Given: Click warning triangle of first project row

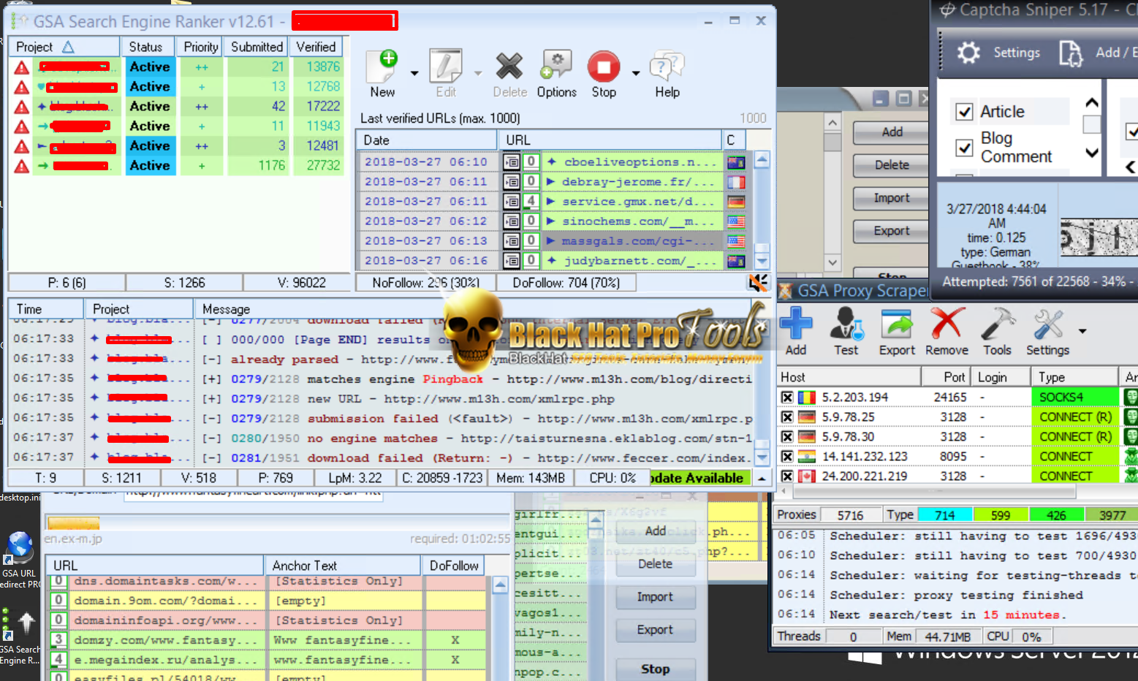Looking at the screenshot, I should point(22,67).
